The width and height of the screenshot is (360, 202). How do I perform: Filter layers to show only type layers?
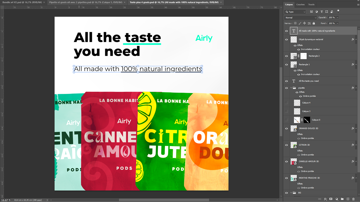[x=321, y=11]
